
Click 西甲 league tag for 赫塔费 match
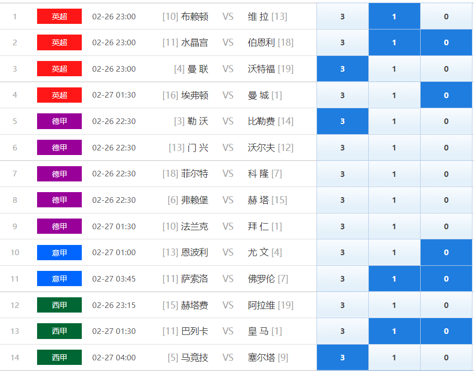tap(59, 305)
